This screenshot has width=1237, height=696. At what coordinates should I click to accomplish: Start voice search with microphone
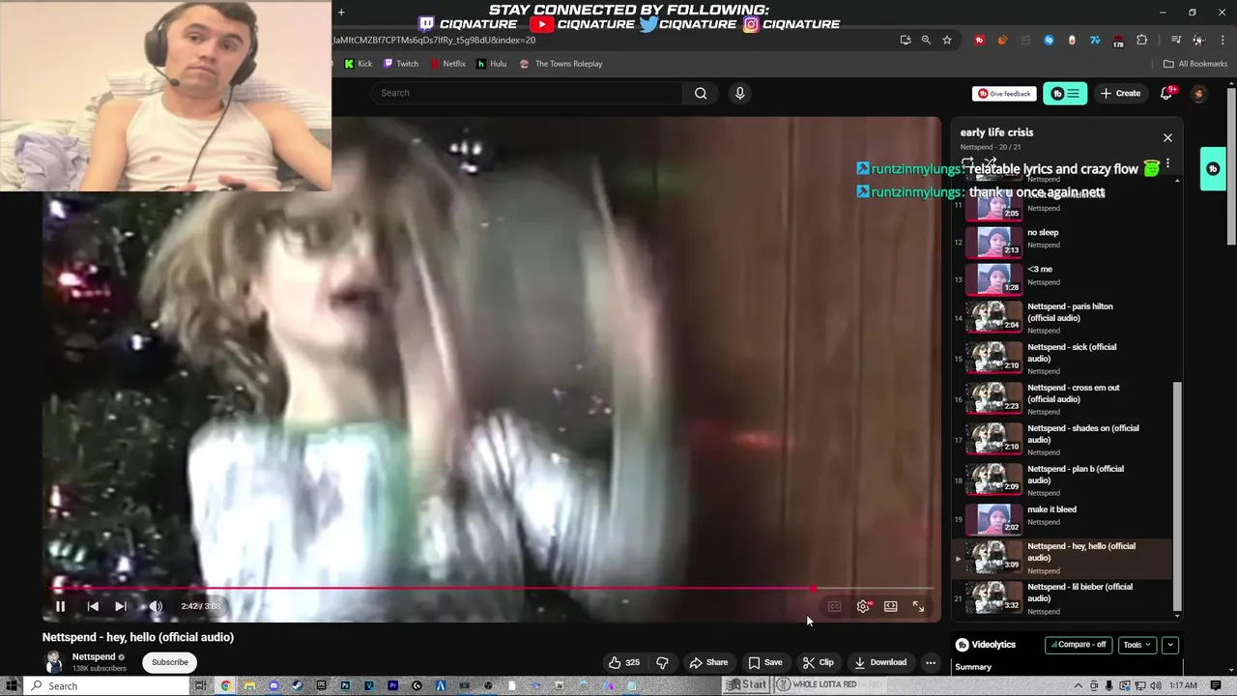[739, 93]
